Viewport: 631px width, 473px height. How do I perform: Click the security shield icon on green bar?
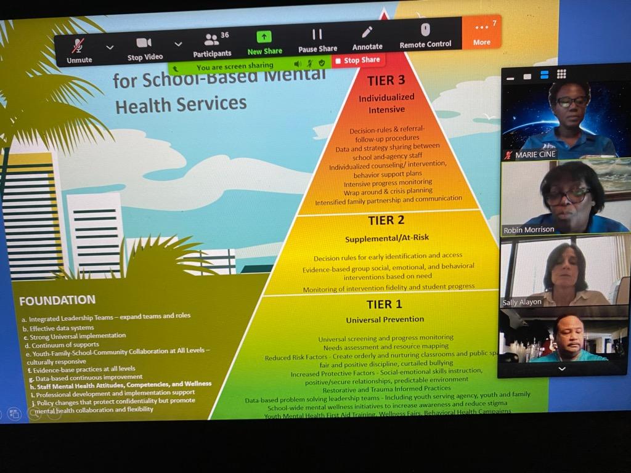(x=322, y=63)
